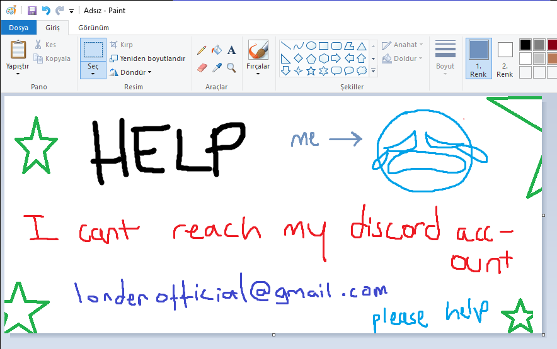Choose the Rounded rectangular callout shape
557x349 pixels.
click(x=336, y=70)
